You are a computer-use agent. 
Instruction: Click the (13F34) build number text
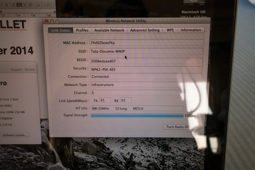(x=7, y=125)
